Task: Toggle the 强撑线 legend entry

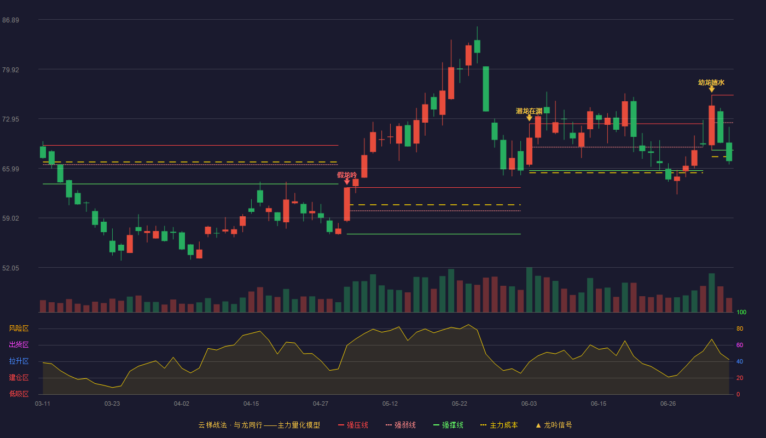Action: click(448, 425)
